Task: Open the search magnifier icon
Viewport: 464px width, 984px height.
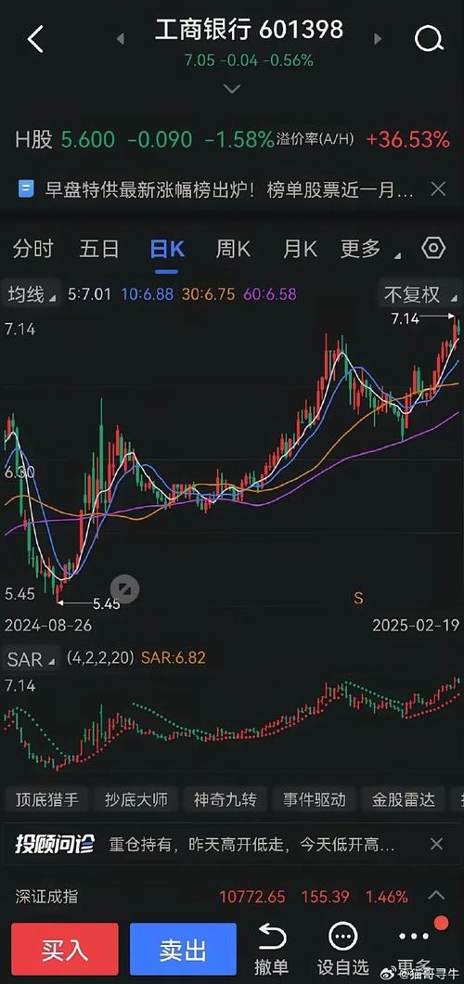Action: click(429, 39)
